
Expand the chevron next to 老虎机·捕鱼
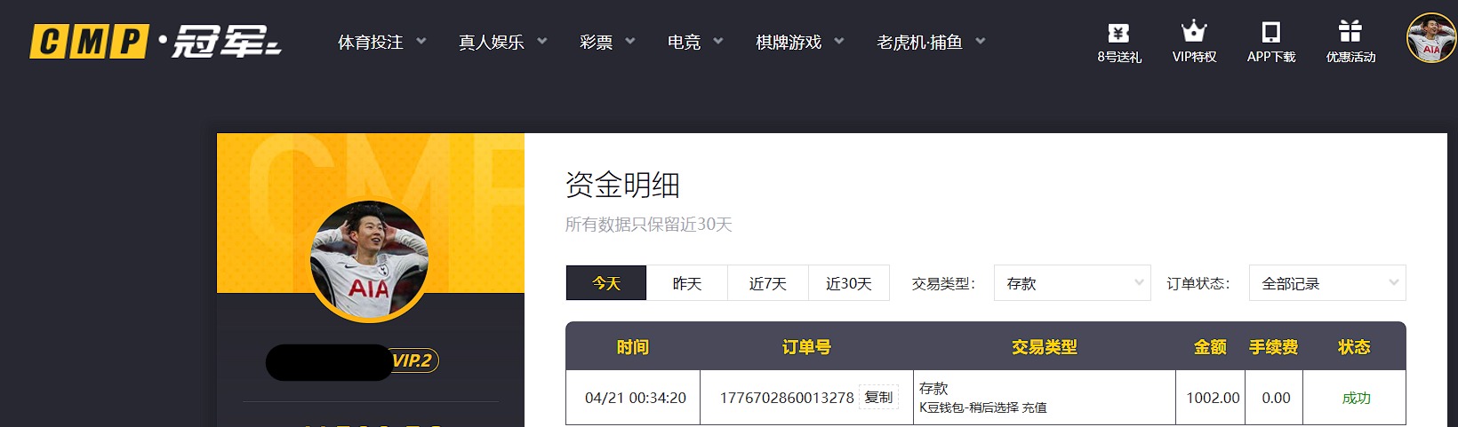(981, 41)
